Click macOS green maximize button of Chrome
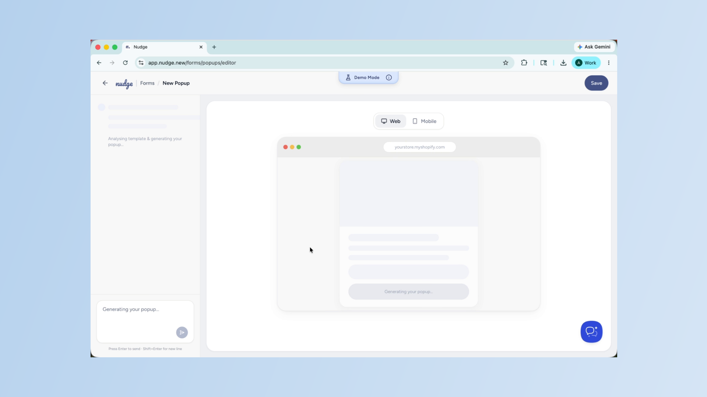The image size is (707, 397). [115, 47]
